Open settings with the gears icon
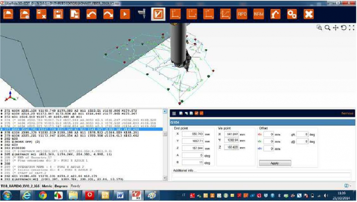 pos(292,14)
